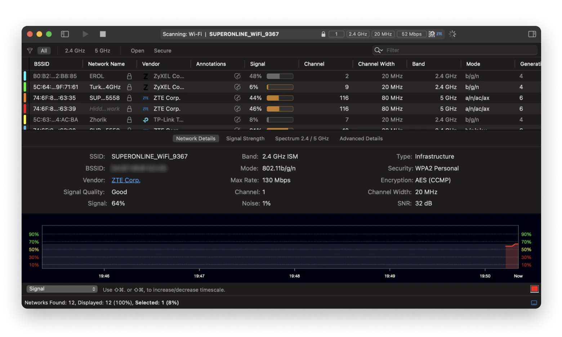Screen dimensions: 562x337
Task: Show only Secure networks
Action: point(162,51)
